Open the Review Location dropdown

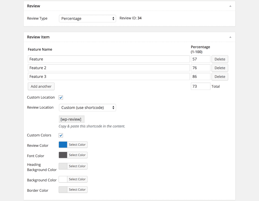[x=87, y=108]
